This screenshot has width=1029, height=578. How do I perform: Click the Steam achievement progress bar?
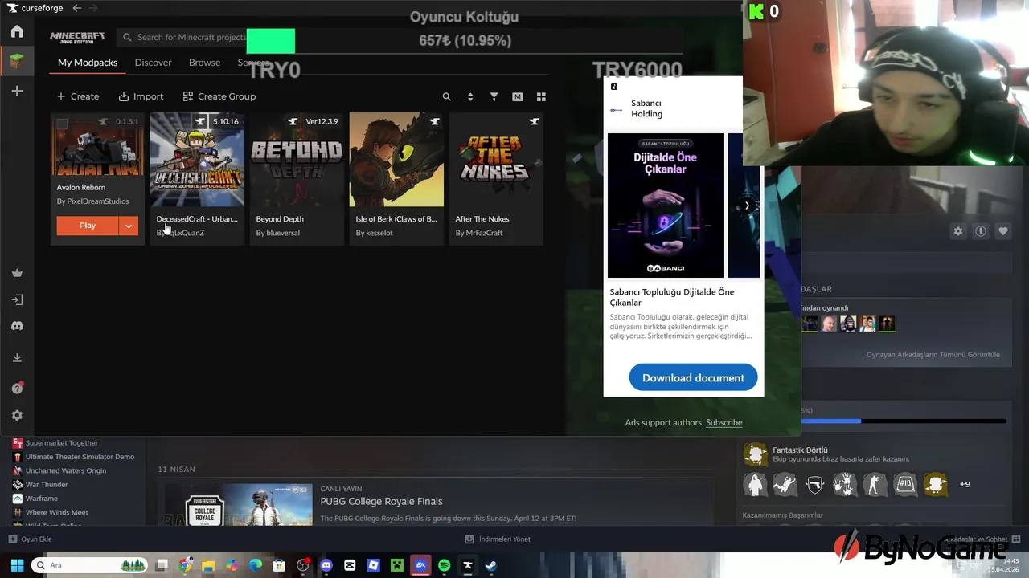(904, 421)
